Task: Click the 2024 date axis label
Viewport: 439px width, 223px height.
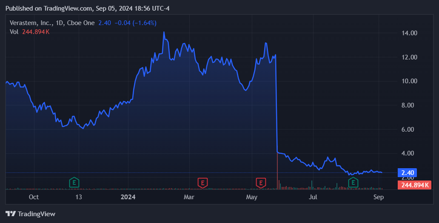Action: [x=128, y=197]
